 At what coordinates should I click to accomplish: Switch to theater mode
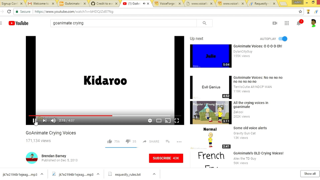[159, 121]
